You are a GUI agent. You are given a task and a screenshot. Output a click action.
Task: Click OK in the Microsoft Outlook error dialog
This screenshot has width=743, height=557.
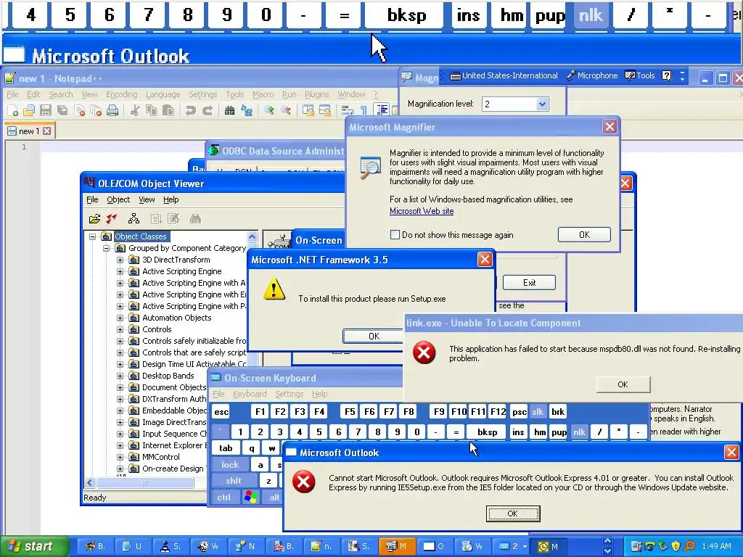coord(513,513)
